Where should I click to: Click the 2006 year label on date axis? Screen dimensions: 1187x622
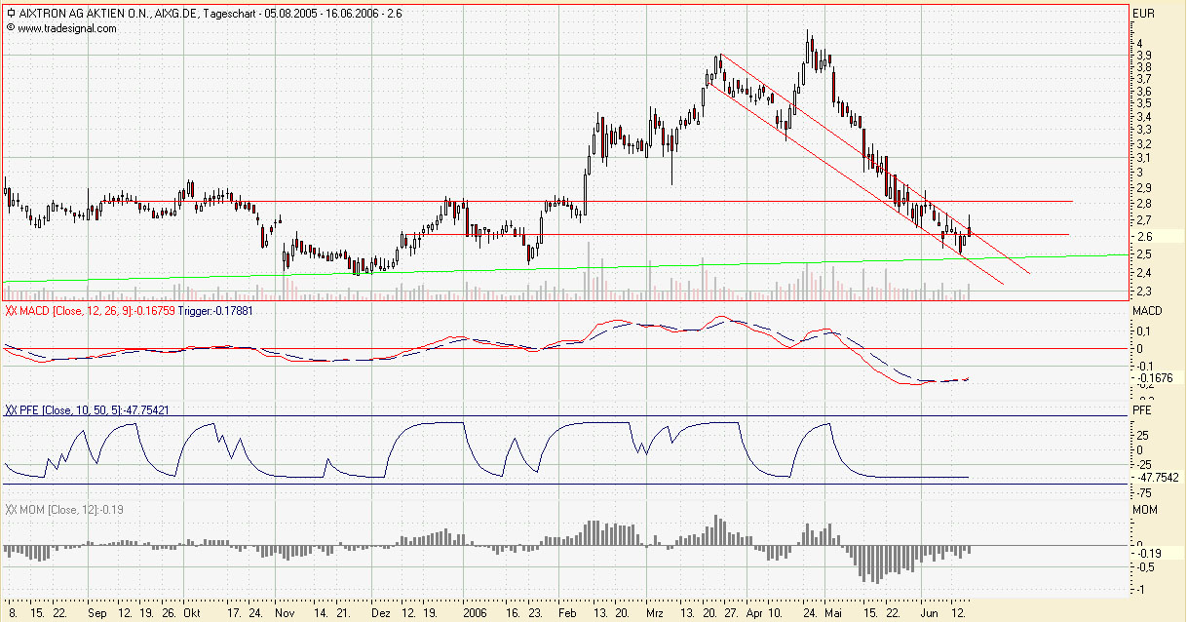pos(476,614)
